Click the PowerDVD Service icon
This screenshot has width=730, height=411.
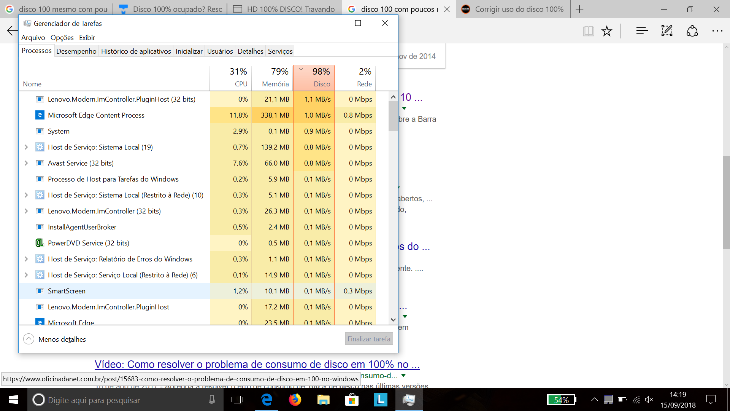coord(40,243)
